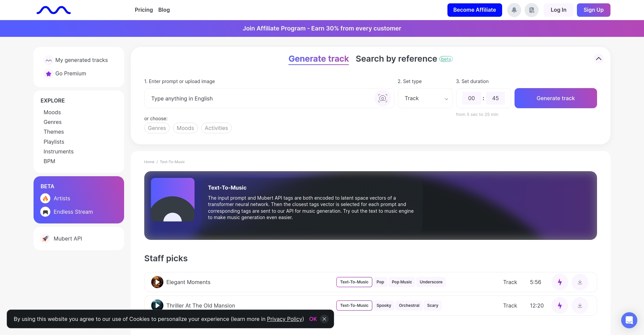Viewport: 644px width, 335px height.
Task: Focus the prompt text input
Action: [x=258, y=98]
